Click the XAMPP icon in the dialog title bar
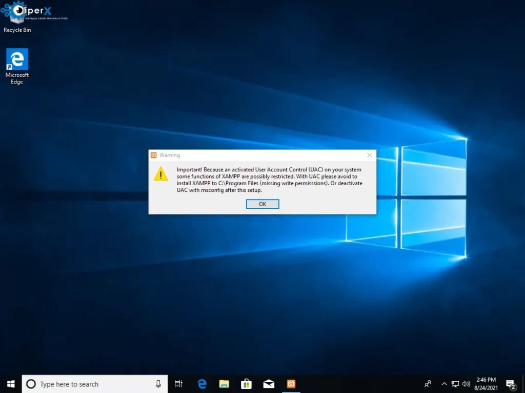Screen dimensions: 525x393 point(153,155)
